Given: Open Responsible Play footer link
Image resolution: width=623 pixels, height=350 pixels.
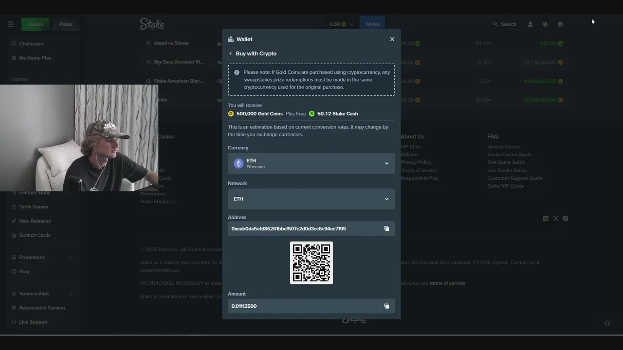Looking at the screenshot, I should pos(419,178).
